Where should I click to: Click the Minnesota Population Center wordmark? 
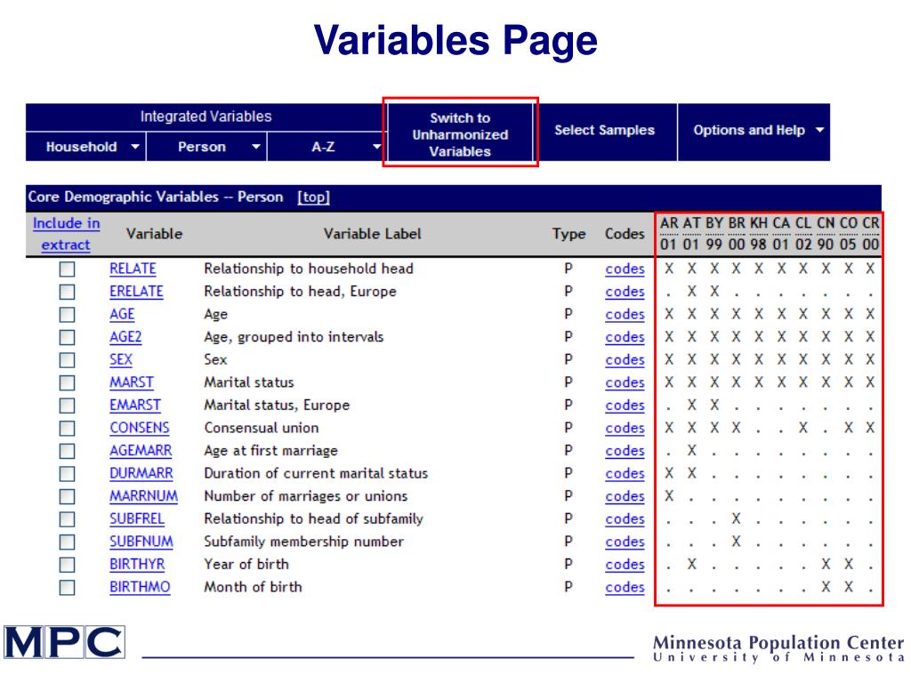778,648
